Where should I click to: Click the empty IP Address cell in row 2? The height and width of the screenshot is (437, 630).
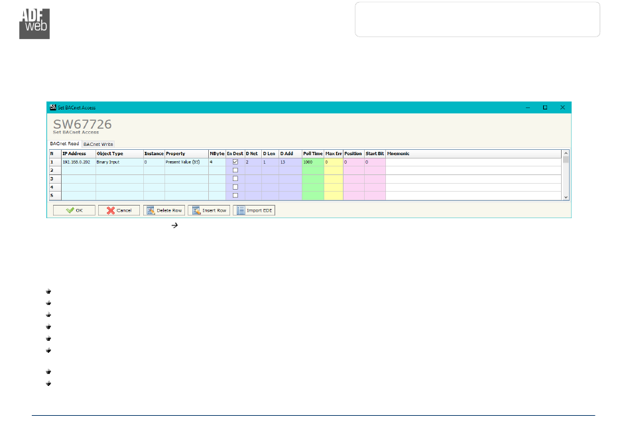point(78,170)
